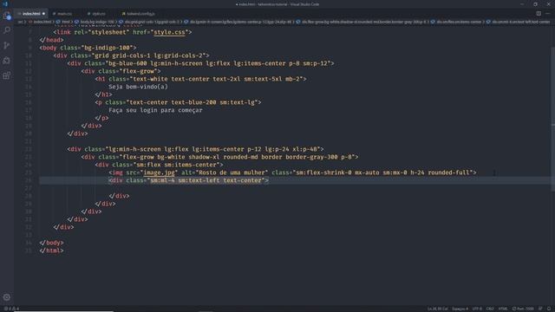Open the Run and Debug view

(7, 61)
